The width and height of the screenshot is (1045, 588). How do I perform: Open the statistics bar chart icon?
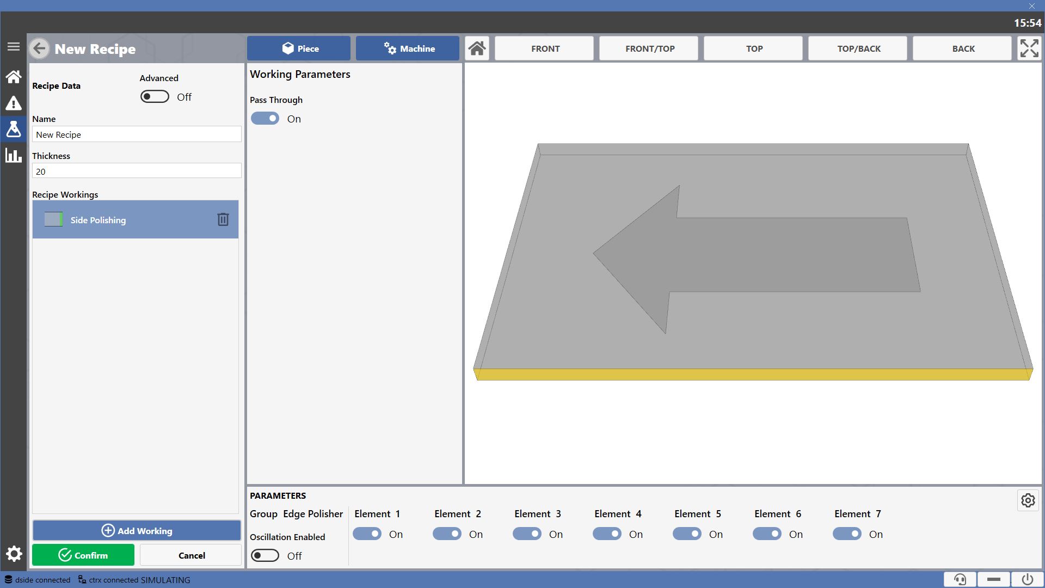tap(14, 155)
